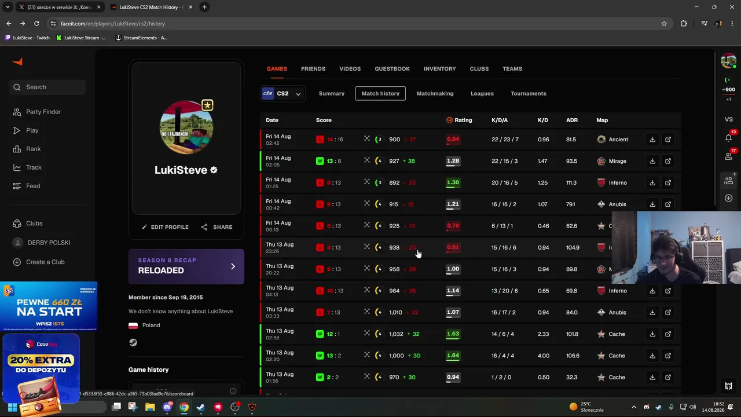Click the Steam icon on the profile

[x=133, y=342]
